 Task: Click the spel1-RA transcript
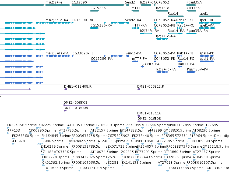pyautogui.click(x=207, y=28)
